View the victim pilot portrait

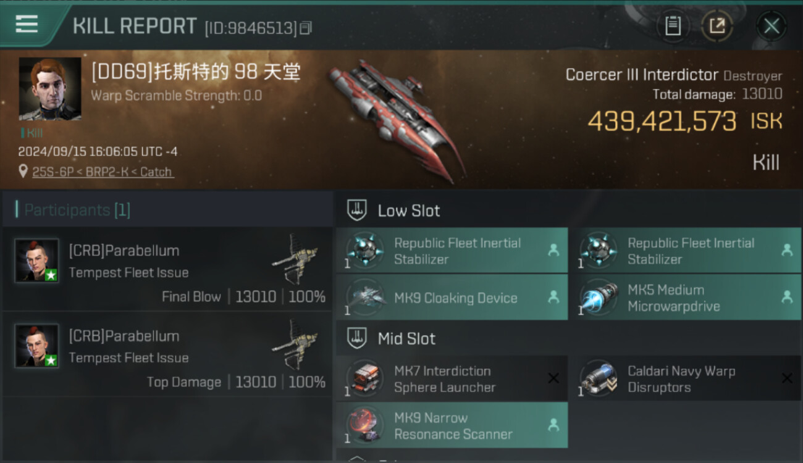pyautogui.click(x=50, y=88)
